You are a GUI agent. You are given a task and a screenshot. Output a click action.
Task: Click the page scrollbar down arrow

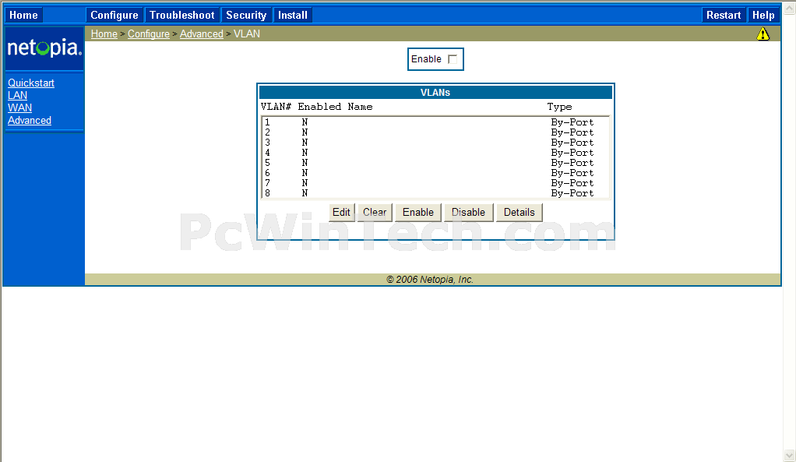790,456
